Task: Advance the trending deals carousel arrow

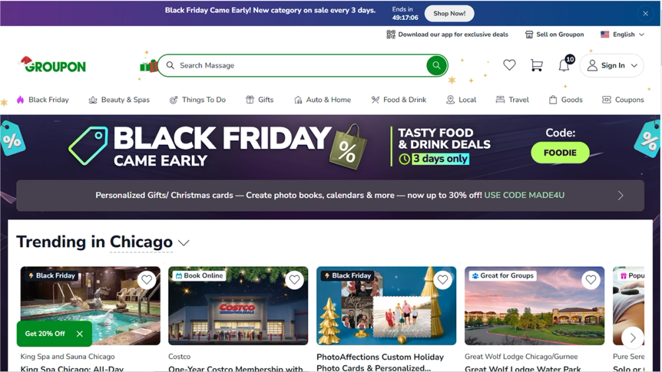Action: click(x=632, y=338)
